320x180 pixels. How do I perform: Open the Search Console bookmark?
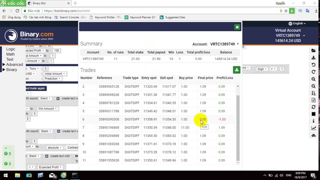point(70,17)
